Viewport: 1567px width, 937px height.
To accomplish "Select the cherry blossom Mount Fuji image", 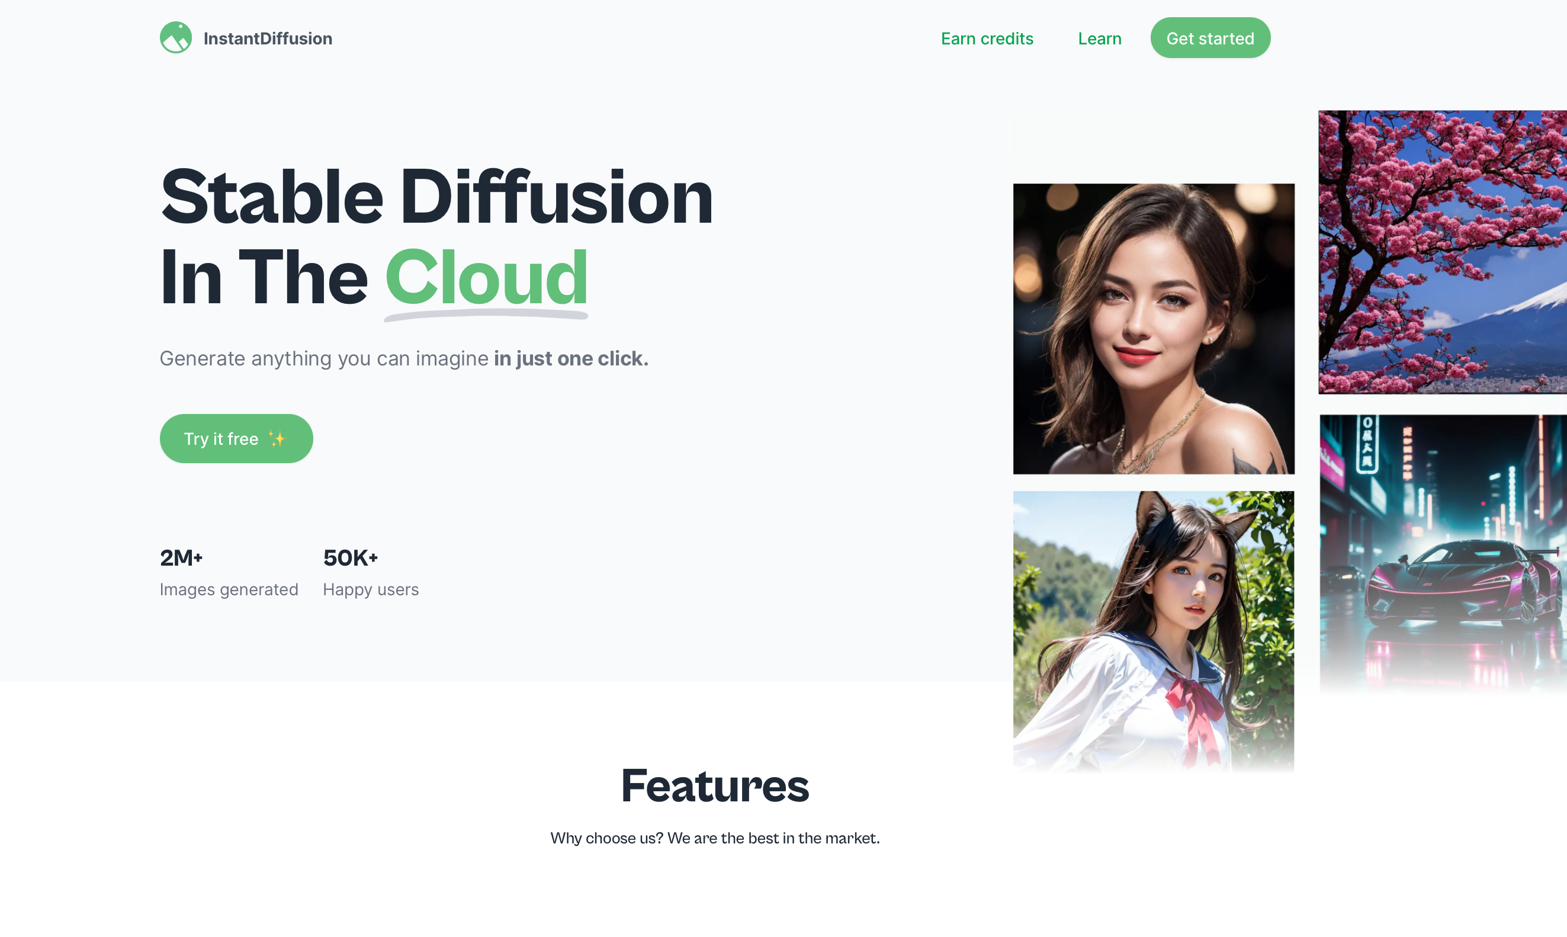I will (x=1442, y=251).
